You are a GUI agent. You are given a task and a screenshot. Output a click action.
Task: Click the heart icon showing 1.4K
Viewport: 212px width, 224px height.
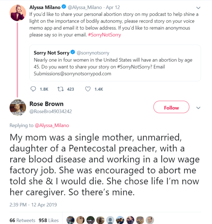pos(88,89)
